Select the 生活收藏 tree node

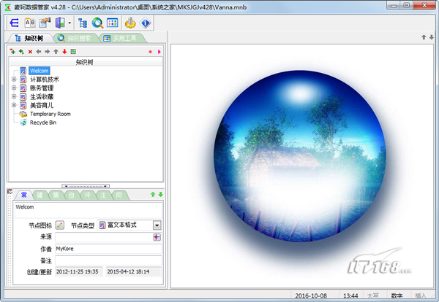coord(42,96)
